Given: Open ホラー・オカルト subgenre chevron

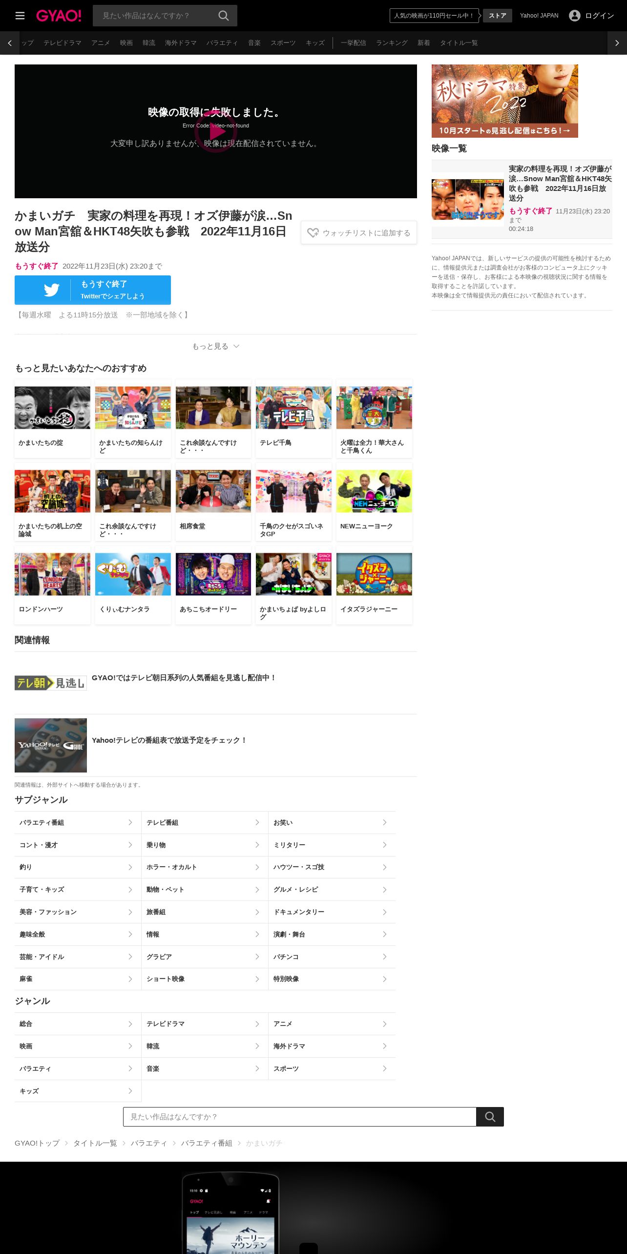Looking at the screenshot, I should (x=257, y=867).
